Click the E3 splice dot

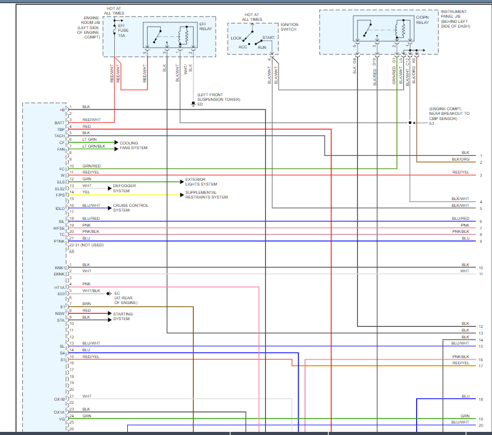(x=410, y=123)
